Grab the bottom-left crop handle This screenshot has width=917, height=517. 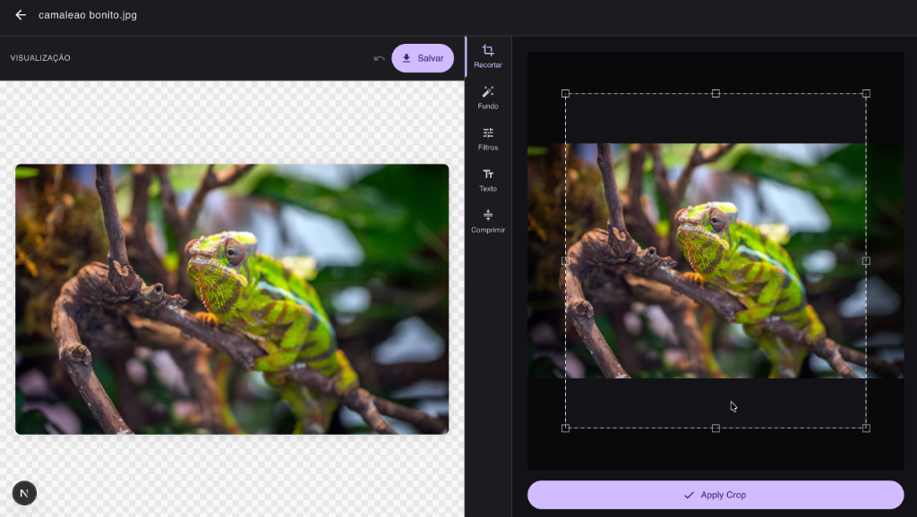point(566,428)
